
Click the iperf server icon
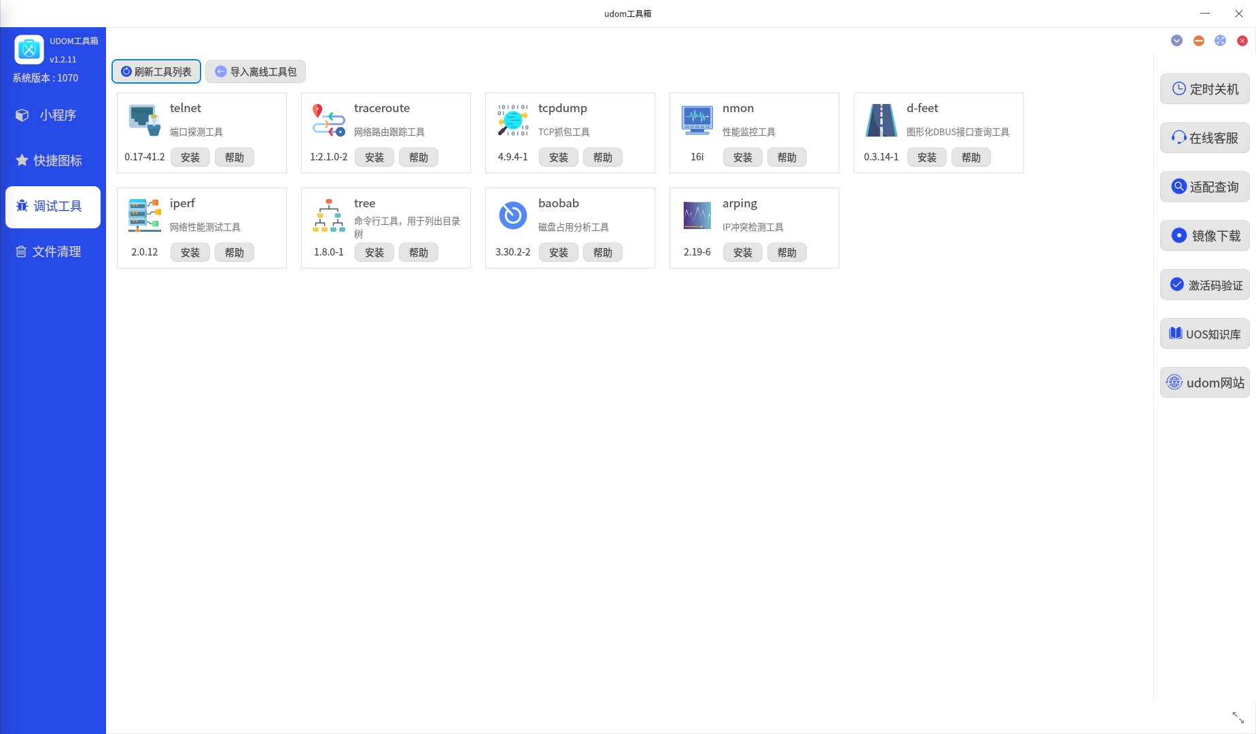pos(145,215)
